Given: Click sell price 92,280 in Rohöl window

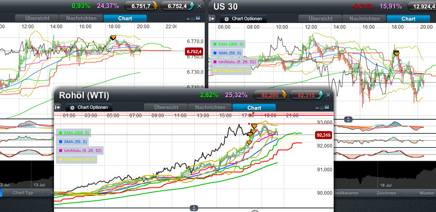Looking at the screenshot, I should point(270,95).
